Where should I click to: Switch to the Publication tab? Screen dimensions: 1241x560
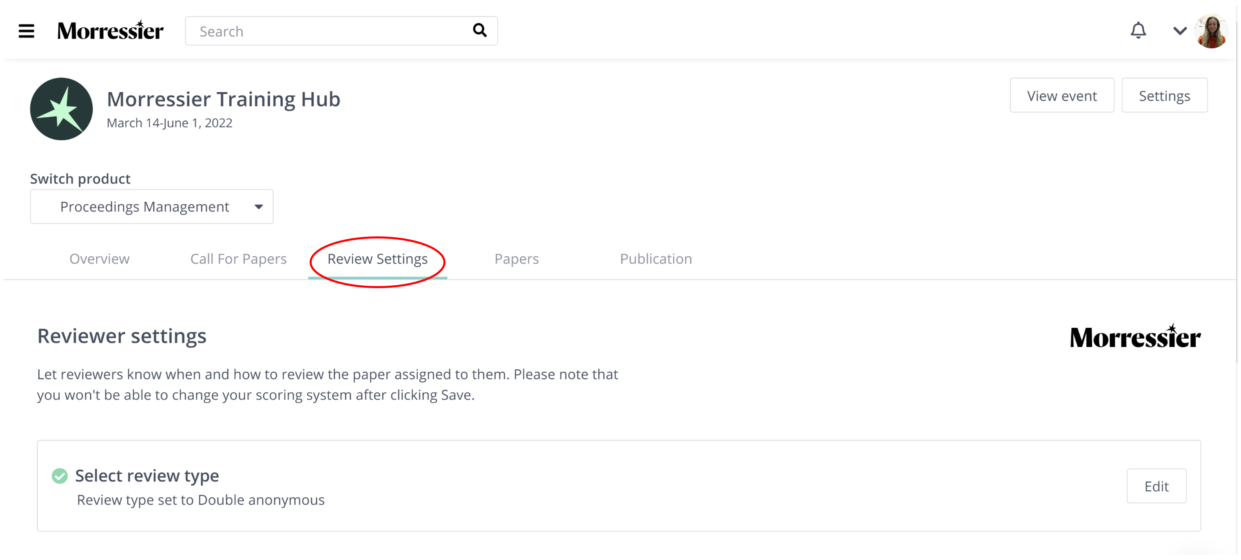tap(656, 259)
